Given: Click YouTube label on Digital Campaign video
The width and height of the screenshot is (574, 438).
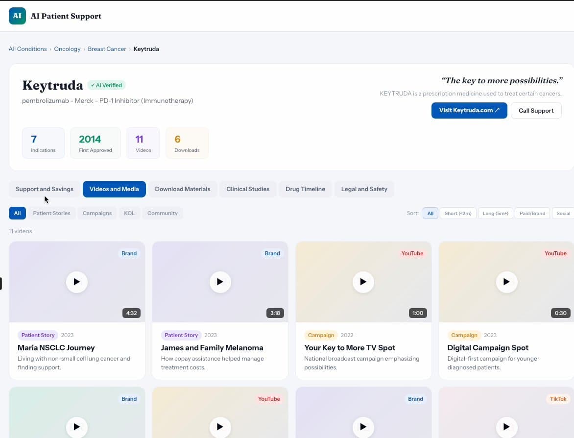Looking at the screenshot, I should click(555, 253).
